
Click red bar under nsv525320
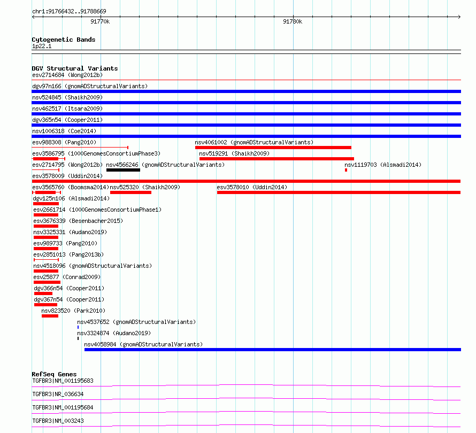tap(130, 192)
